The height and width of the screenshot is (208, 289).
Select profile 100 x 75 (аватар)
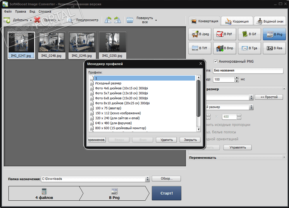(x=108, y=108)
